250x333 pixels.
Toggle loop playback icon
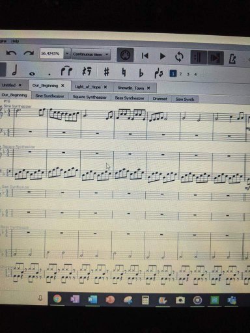click(179, 57)
